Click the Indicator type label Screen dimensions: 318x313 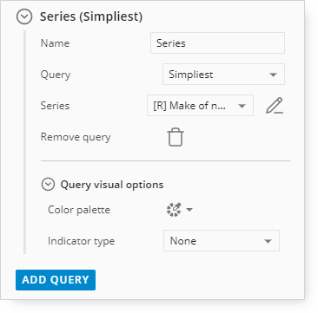click(82, 241)
